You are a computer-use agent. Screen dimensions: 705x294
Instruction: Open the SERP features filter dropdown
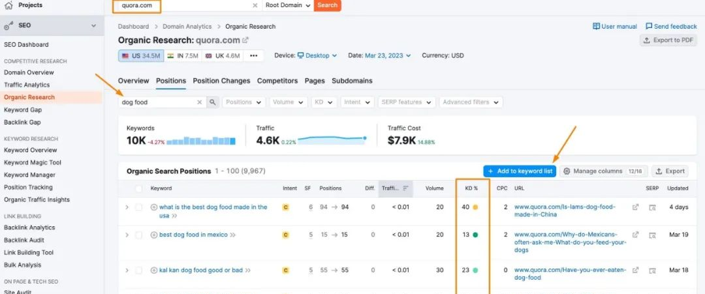pos(407,102)
